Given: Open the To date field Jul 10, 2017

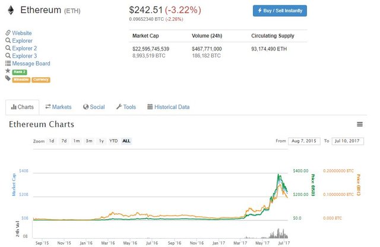Looking at the screenshot, I should click(x=347, y=141).
